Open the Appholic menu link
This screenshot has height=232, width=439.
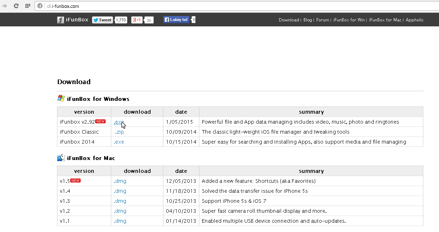click(415, 20)
